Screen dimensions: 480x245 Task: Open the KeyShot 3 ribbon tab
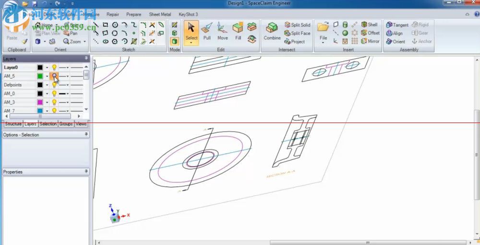[188, 14]
